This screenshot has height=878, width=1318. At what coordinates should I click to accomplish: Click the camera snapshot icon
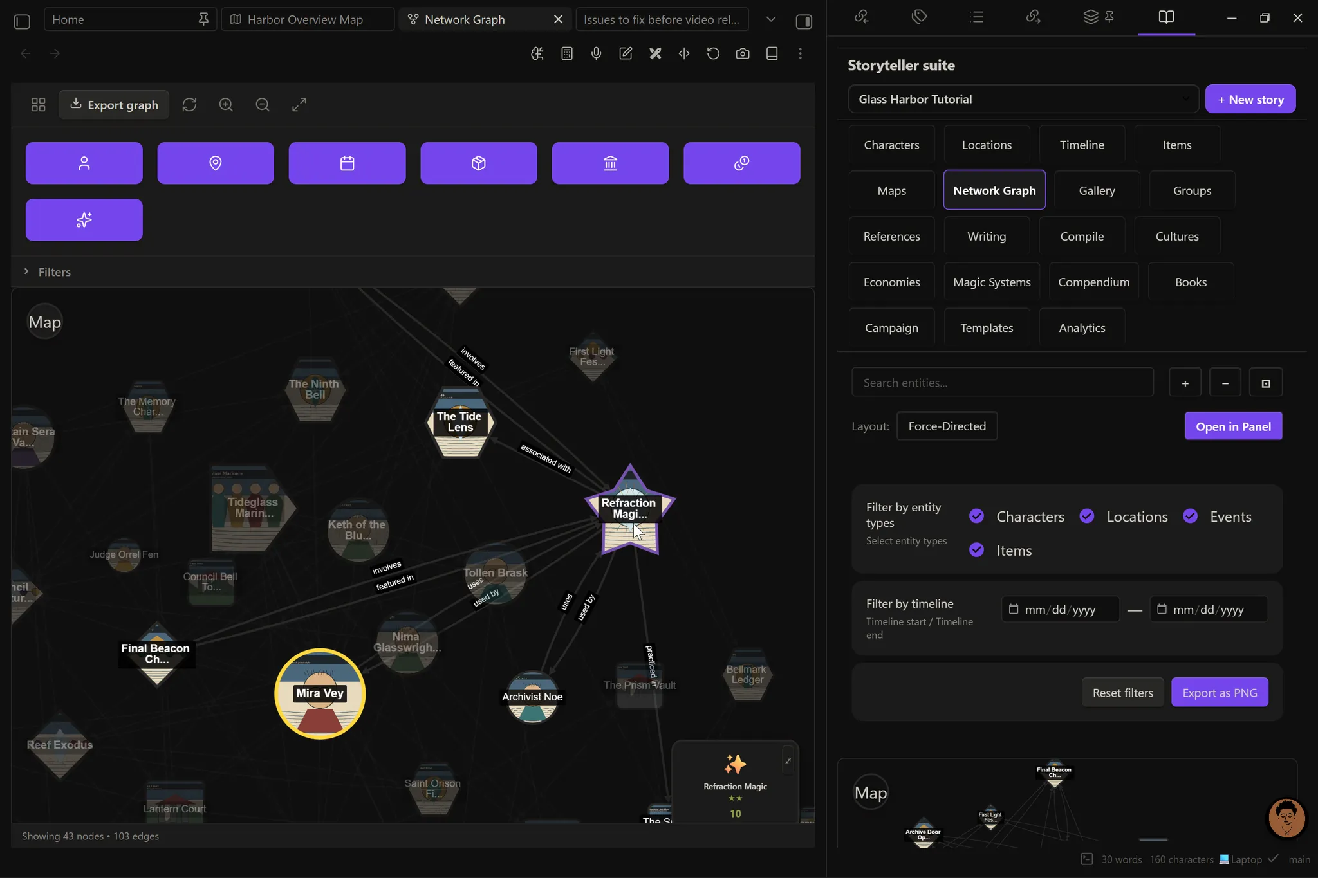pos(743,53)
